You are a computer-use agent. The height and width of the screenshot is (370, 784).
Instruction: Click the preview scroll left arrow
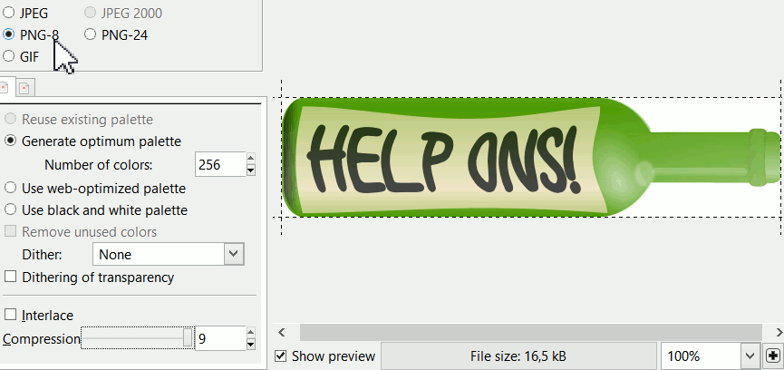(x=282, y=332)
